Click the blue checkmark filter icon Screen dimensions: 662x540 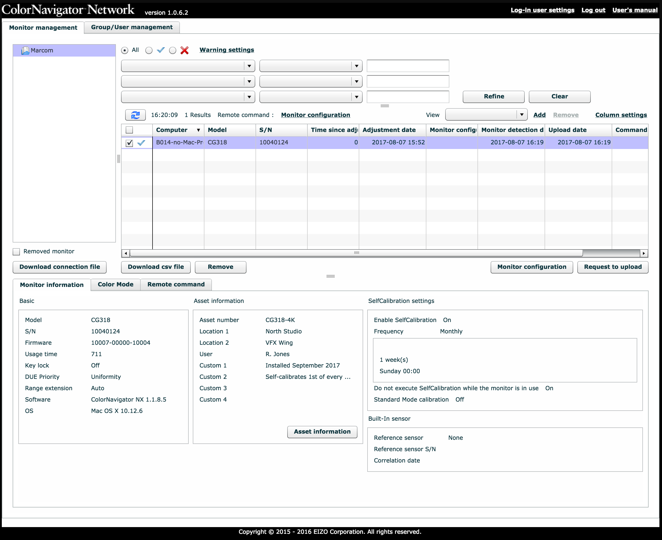[x=161, y=50]
